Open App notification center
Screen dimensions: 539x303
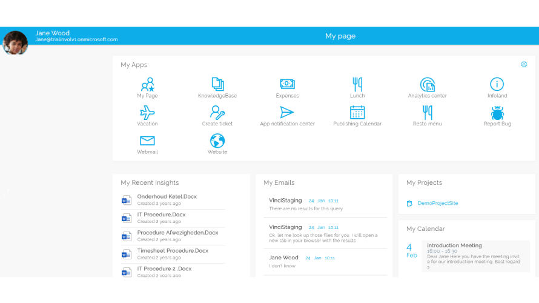(287, 112)
